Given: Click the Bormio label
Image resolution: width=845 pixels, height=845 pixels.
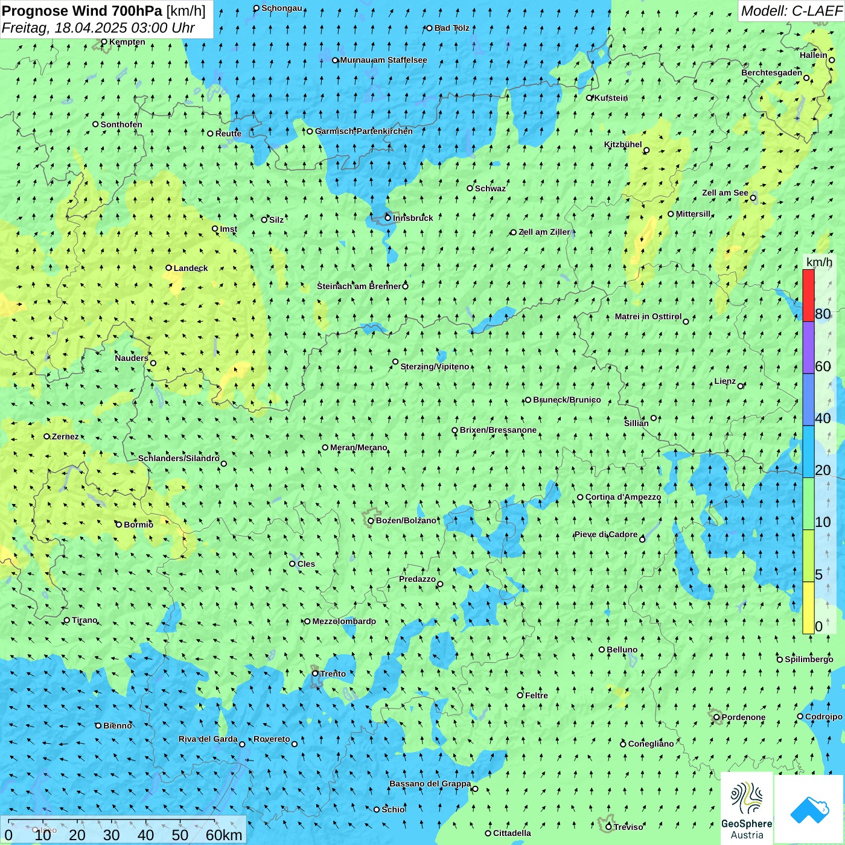Looking at the screenshot, I should click(x=138, y=525).
